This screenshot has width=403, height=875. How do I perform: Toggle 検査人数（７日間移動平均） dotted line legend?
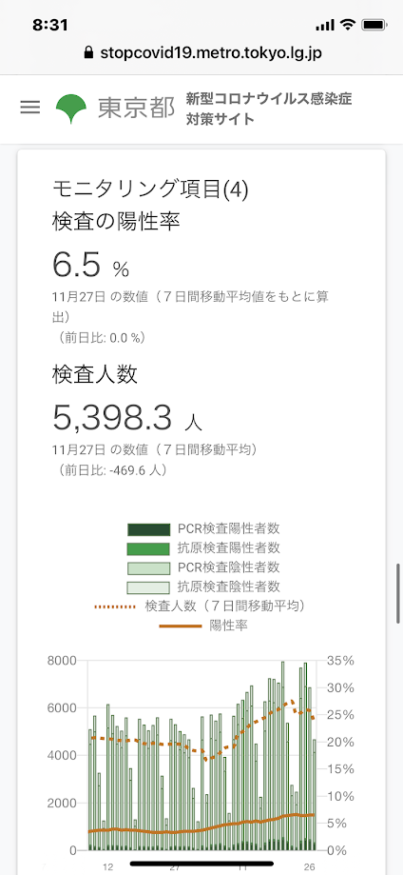203,607
